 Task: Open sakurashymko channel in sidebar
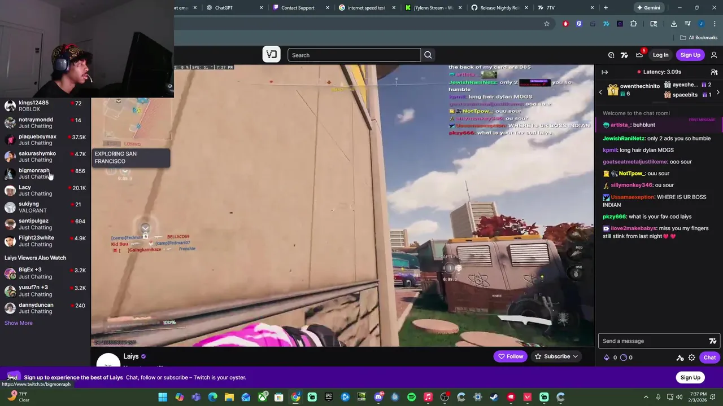45,157
